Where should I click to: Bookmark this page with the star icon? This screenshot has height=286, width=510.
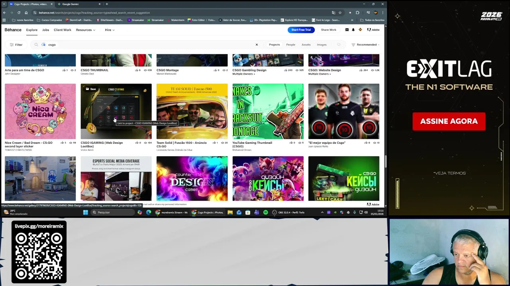(x=340, y=13)
